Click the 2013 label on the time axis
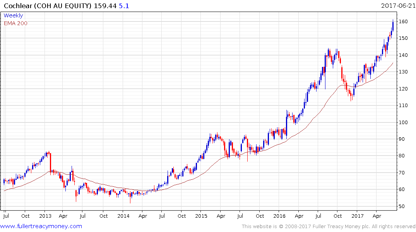416x232 pixels. (45, 216)
